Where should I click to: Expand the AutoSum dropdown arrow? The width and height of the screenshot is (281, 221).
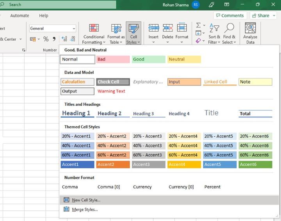[x=204, y=25]
